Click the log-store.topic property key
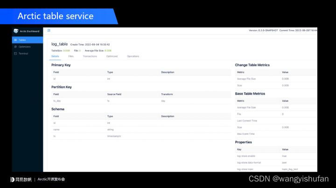Image resolution: width=336 pixels, height=188 pixels. 245,169
